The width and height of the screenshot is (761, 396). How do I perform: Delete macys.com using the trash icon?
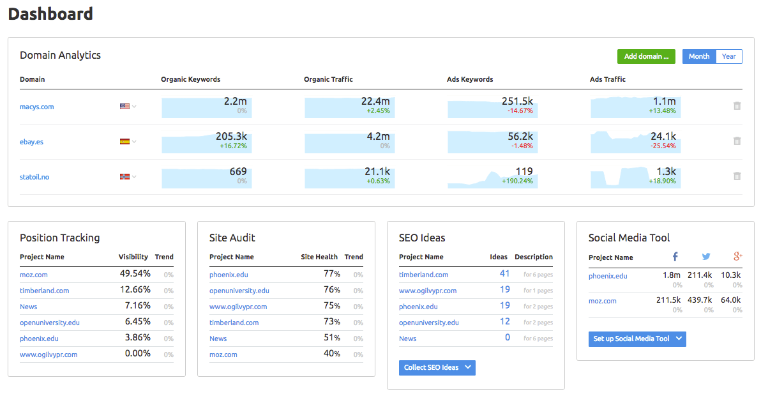(x=737, y=106)
